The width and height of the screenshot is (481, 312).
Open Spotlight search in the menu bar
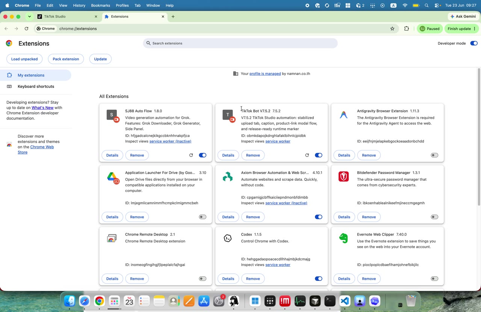(427, 6)
